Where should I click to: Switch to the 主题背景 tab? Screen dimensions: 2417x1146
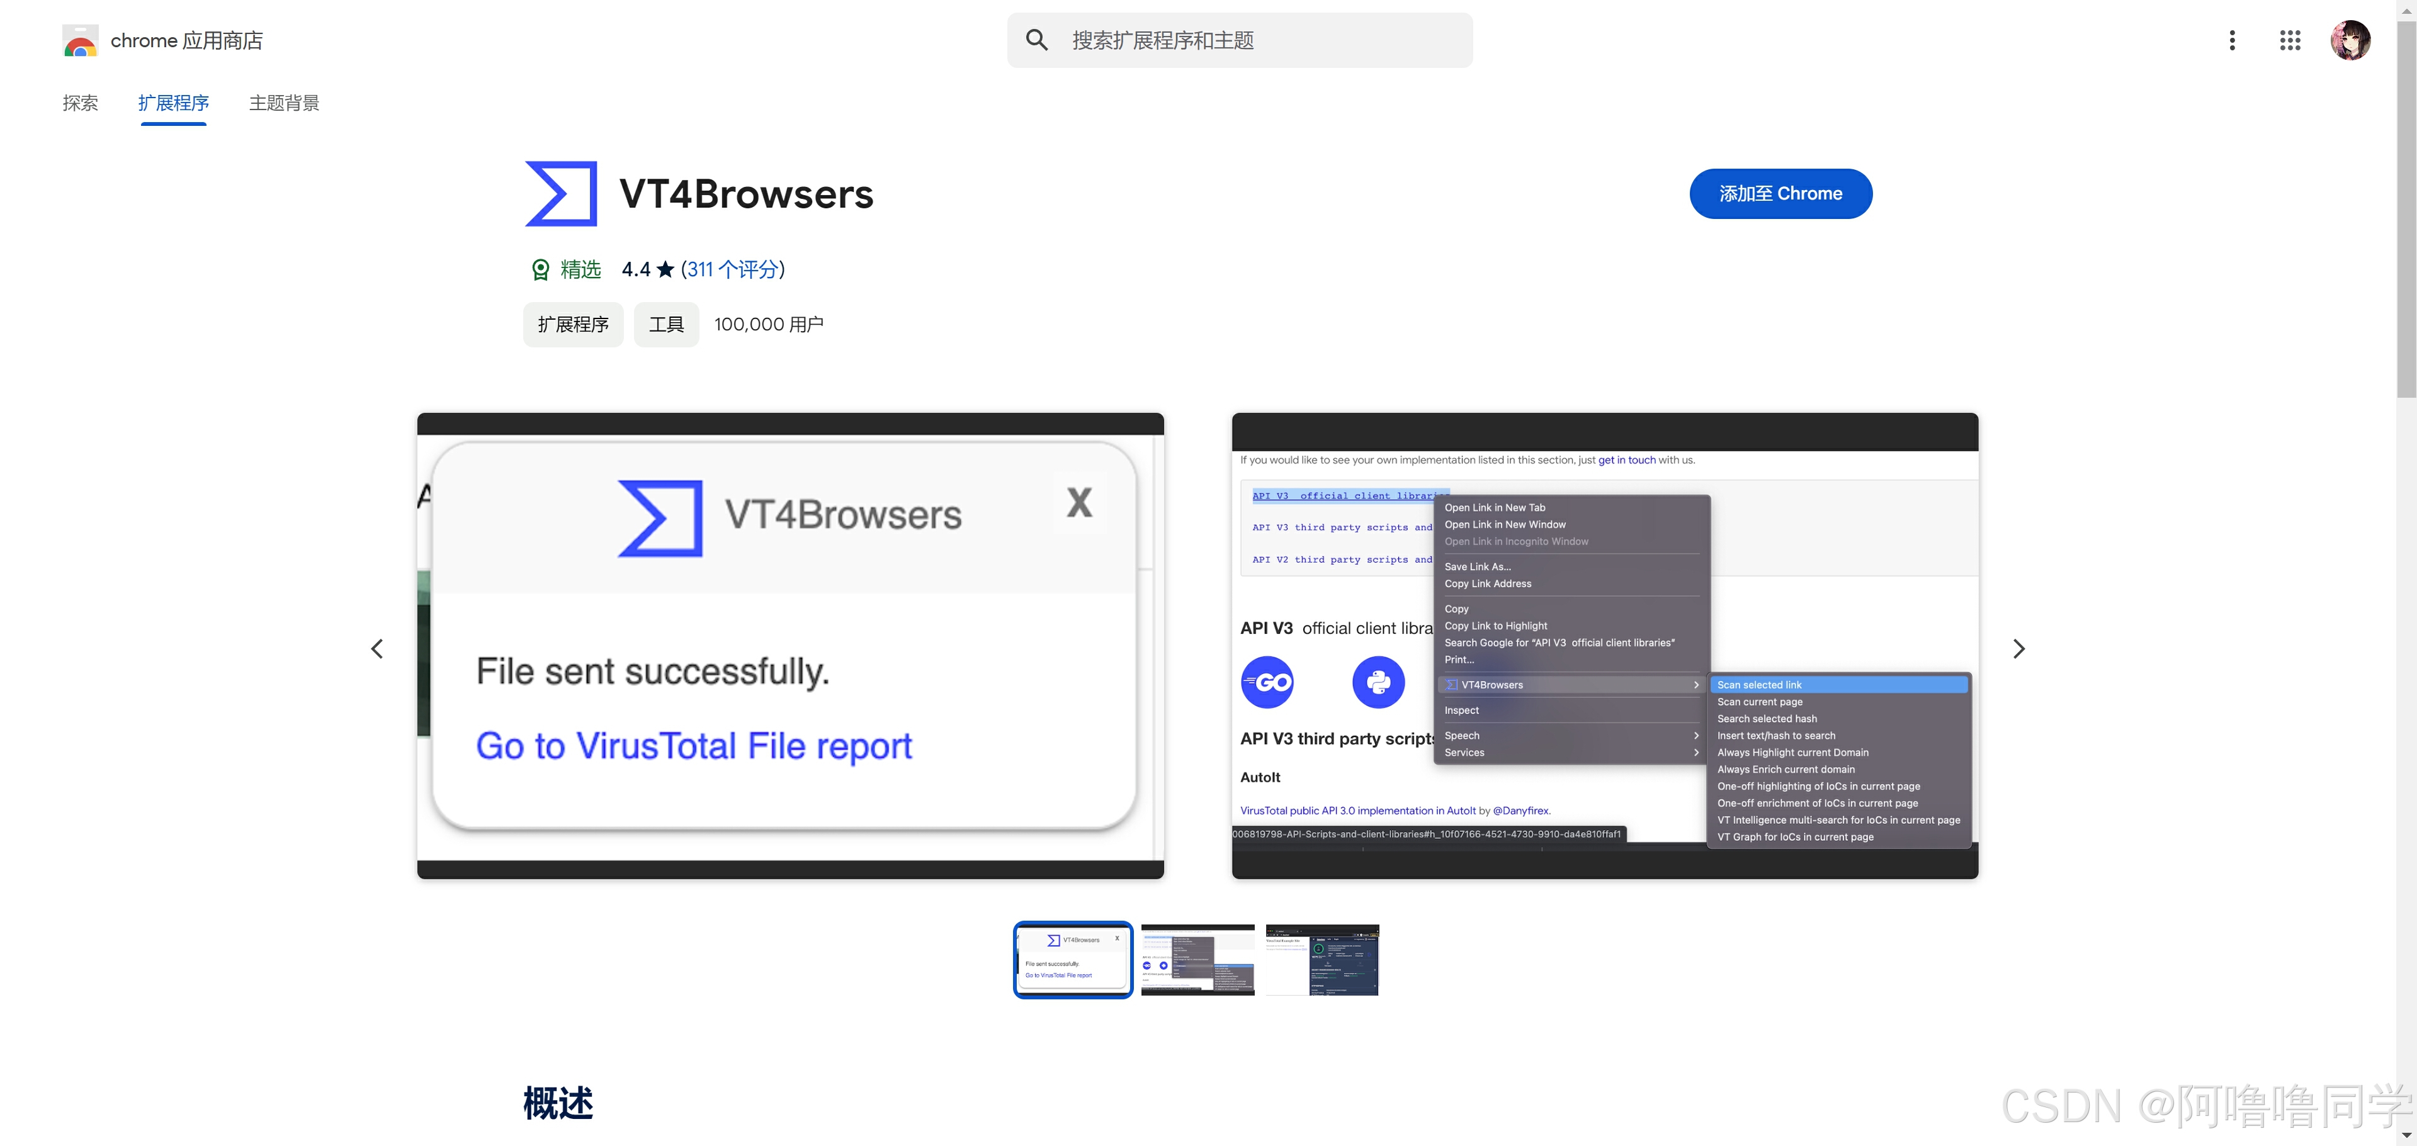[285, 103]
